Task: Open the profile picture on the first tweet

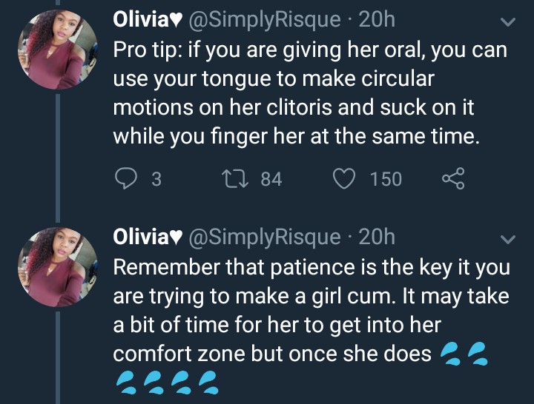Action: (x=57, y=49)
